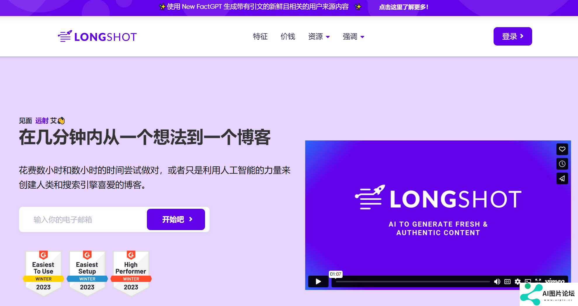Click the waving hand emoji icon
This screenshot has height=306, width=578.
(61, 121)
